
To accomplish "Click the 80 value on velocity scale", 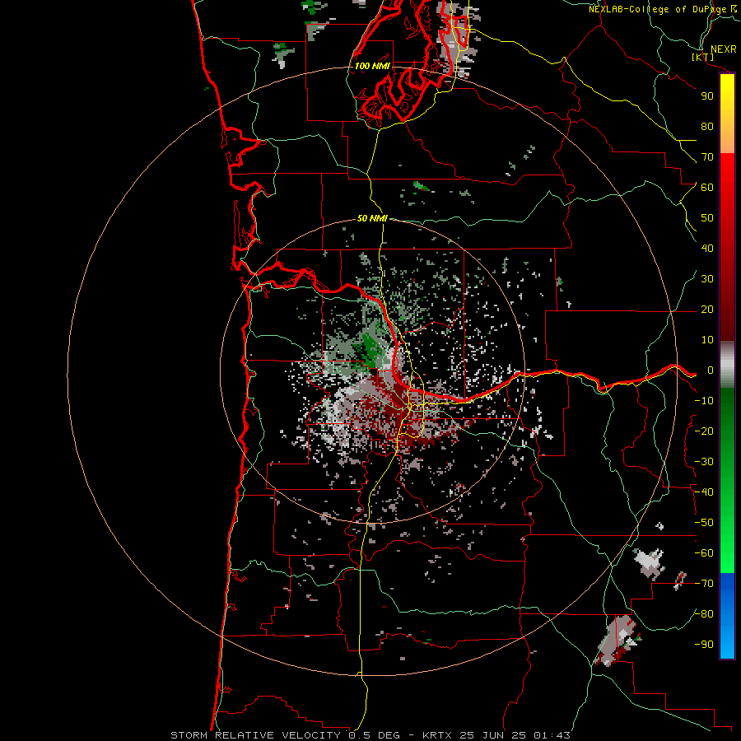I will tap(707, 127).
